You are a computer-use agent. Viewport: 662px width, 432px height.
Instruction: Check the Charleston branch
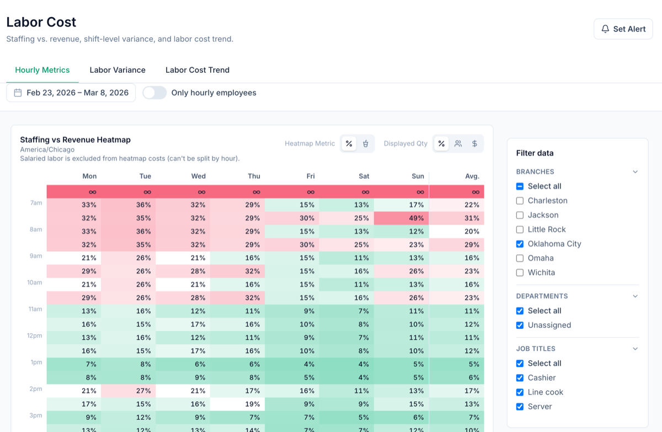(520, 201)
